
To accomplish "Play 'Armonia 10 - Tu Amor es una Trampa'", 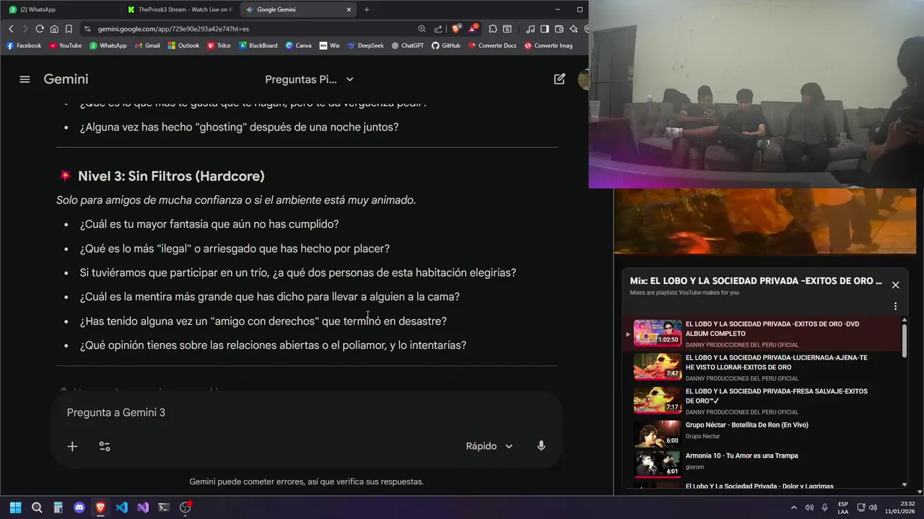I will click(761, 463).
